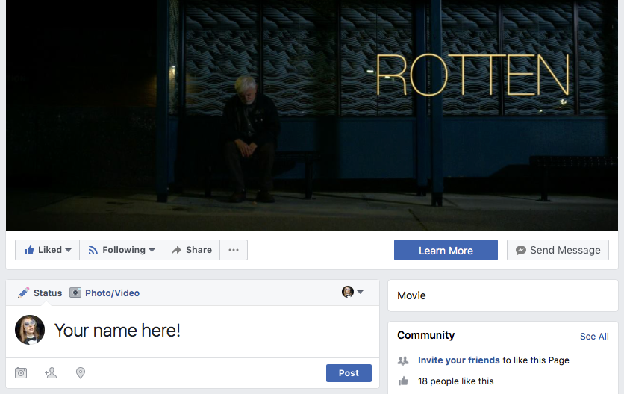Click the photo icon beside Photo/Video
This screenshot has width=624, height=394.
pyautogui.click(x=75, y=293)
